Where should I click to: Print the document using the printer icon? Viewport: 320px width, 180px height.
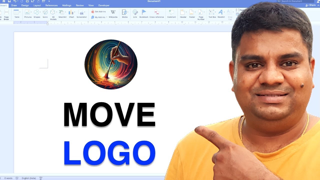[27, 1]
